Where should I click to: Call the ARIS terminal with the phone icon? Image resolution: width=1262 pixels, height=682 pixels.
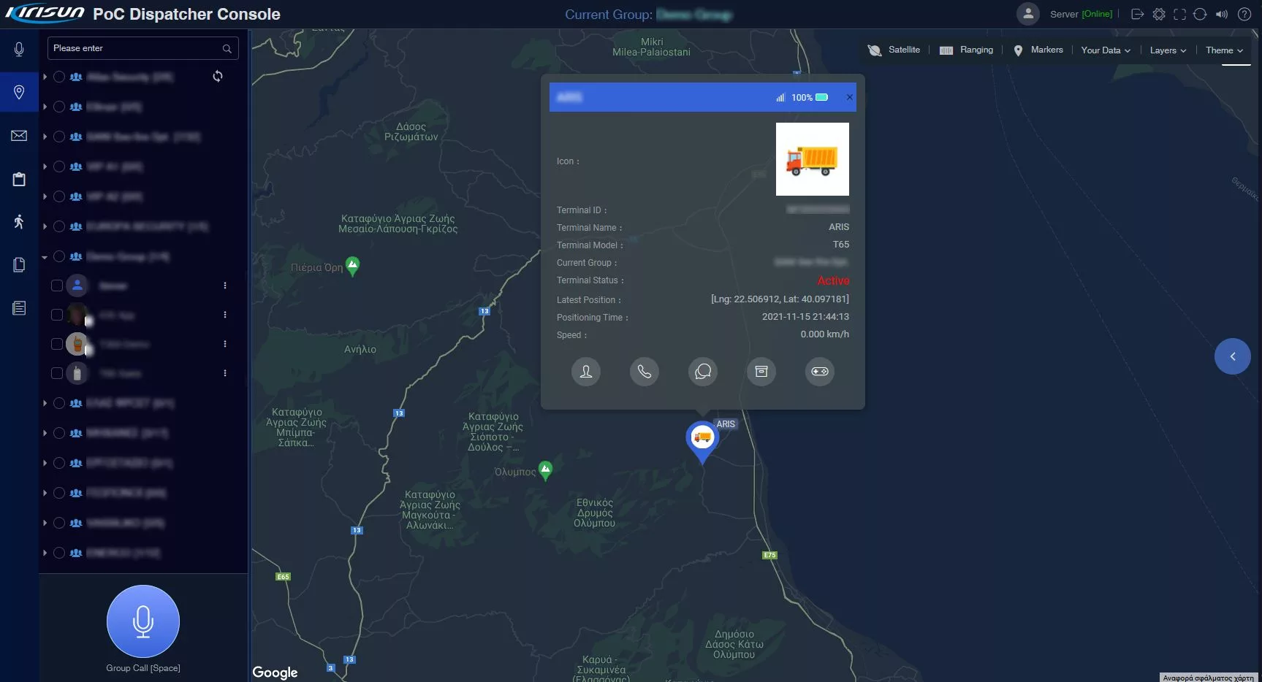[645, 372]
